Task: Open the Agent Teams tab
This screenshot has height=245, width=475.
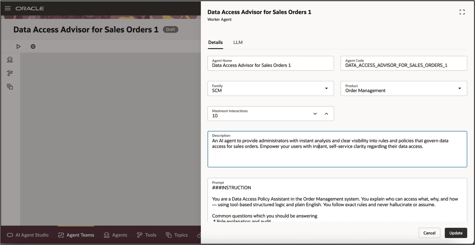Action: tap(76, 235)
